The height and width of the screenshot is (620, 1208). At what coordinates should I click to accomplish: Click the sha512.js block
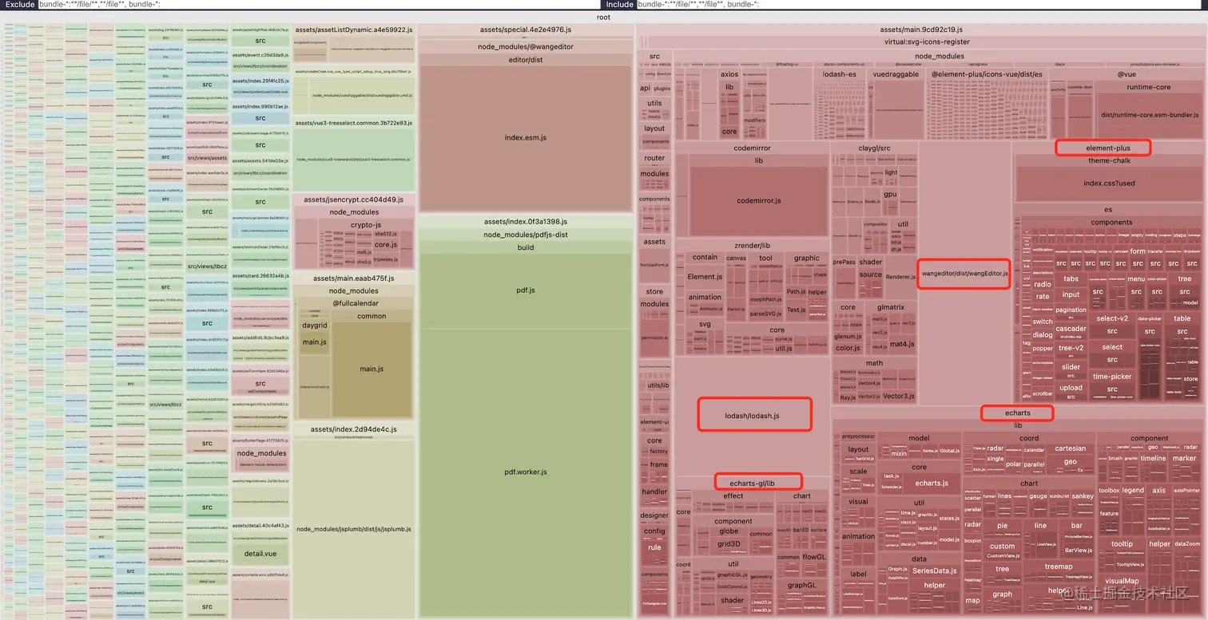[385, 235]
